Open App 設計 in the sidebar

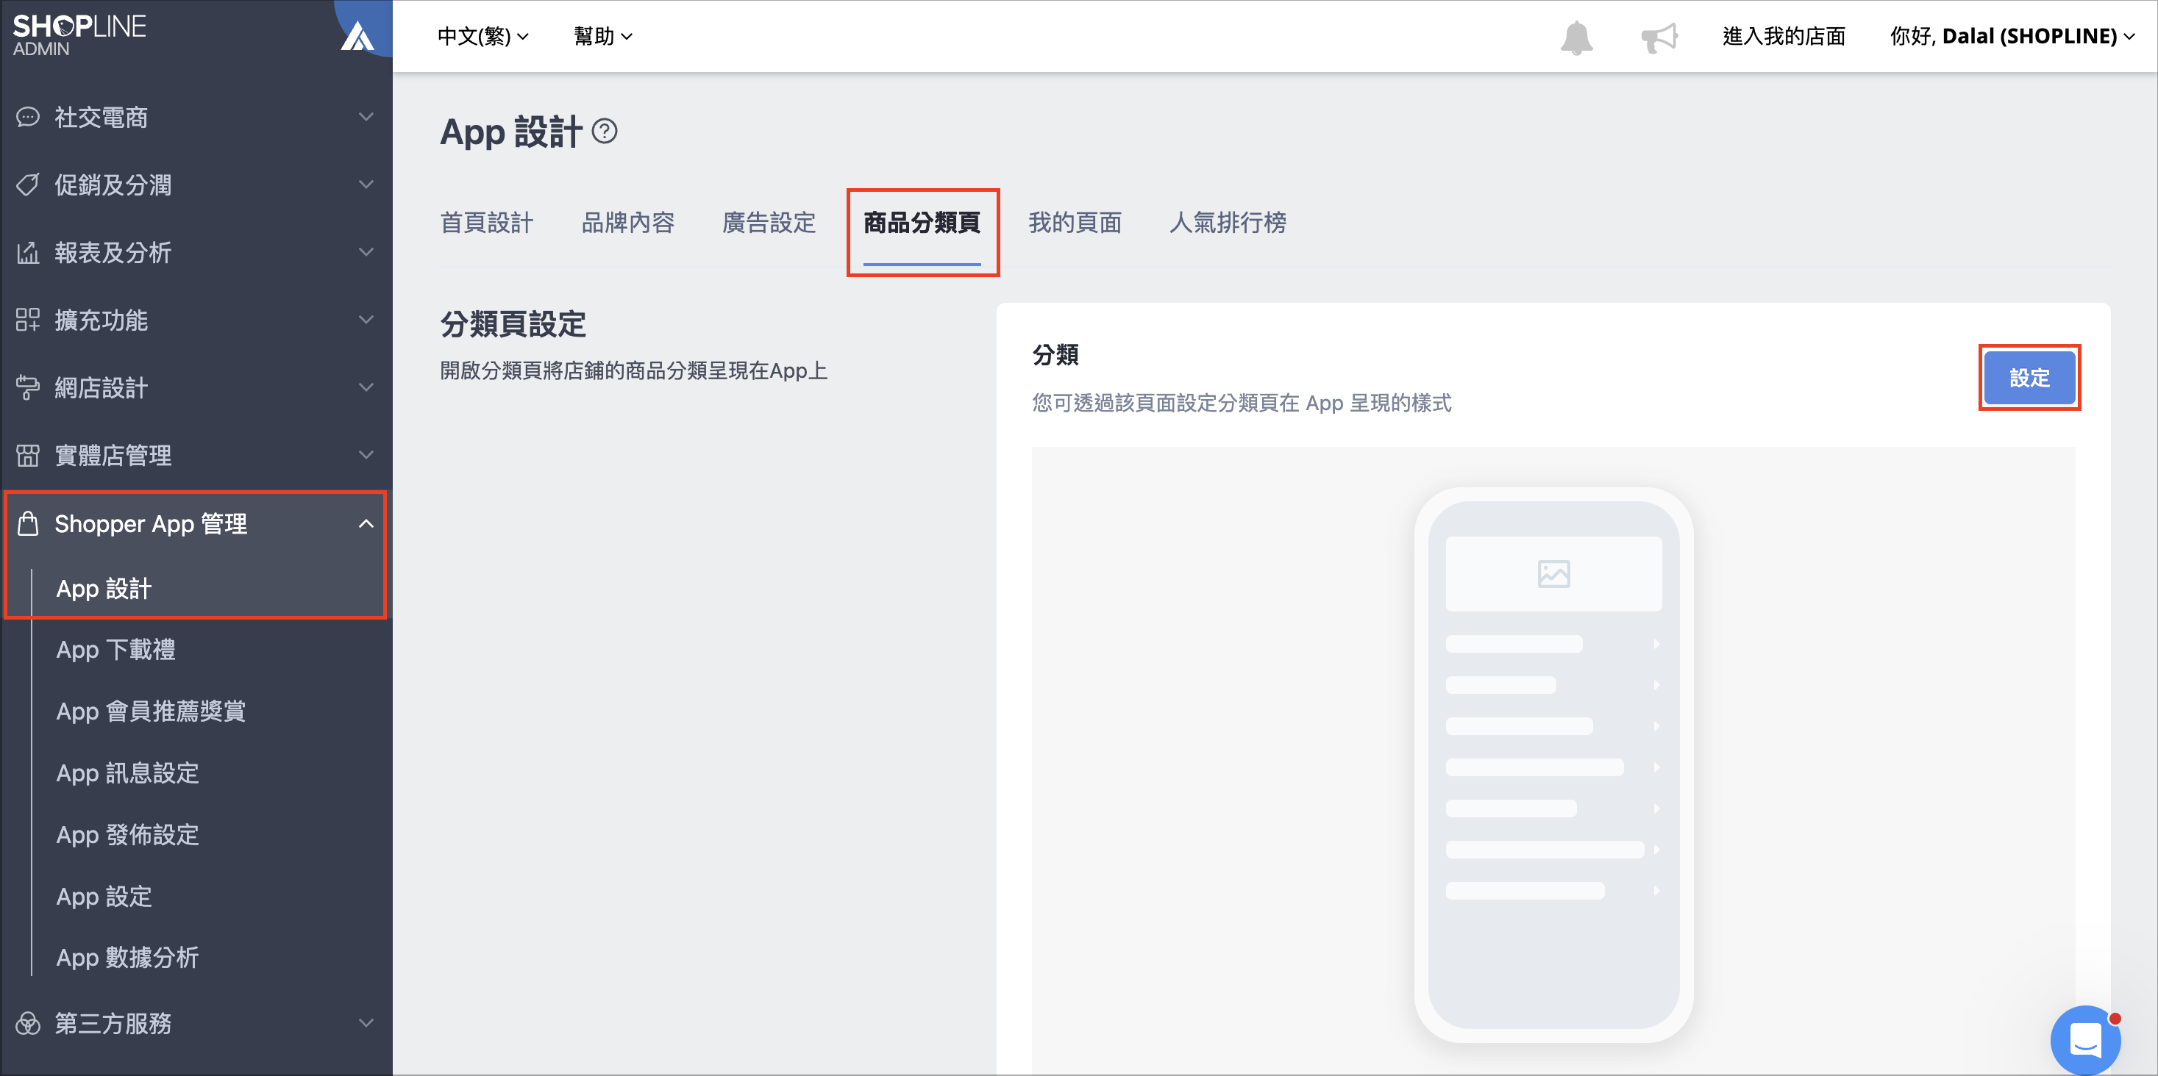click(x=104, y=589)
